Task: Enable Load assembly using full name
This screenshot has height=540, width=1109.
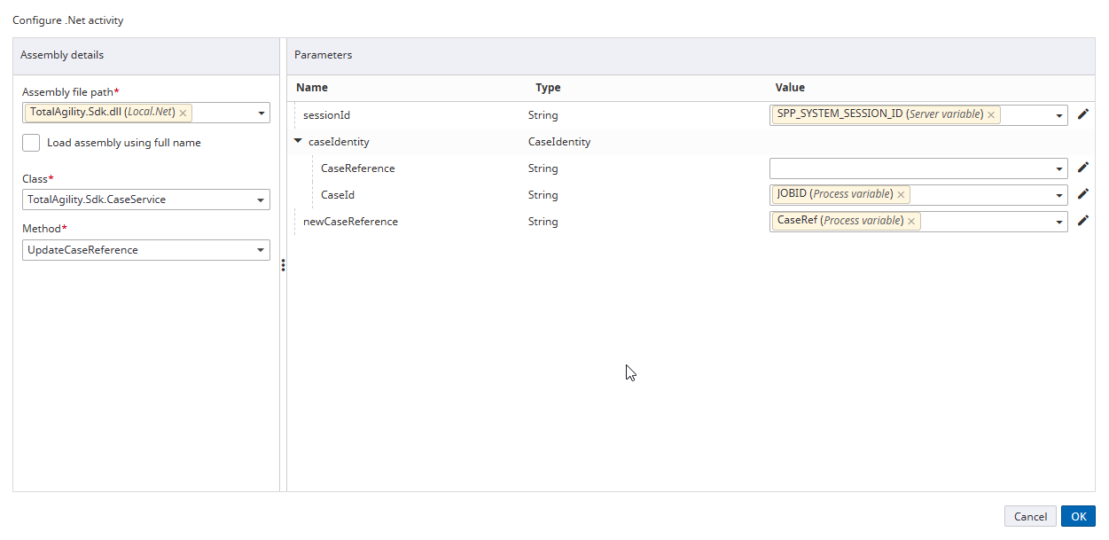Action: point(31,142)
